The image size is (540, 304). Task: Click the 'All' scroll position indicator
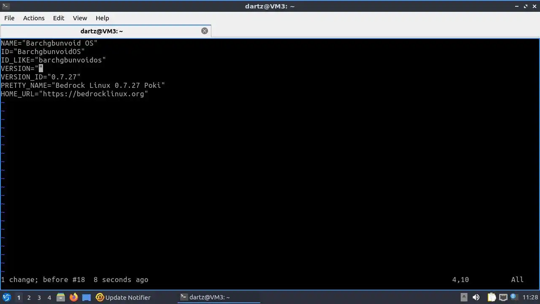517,280
